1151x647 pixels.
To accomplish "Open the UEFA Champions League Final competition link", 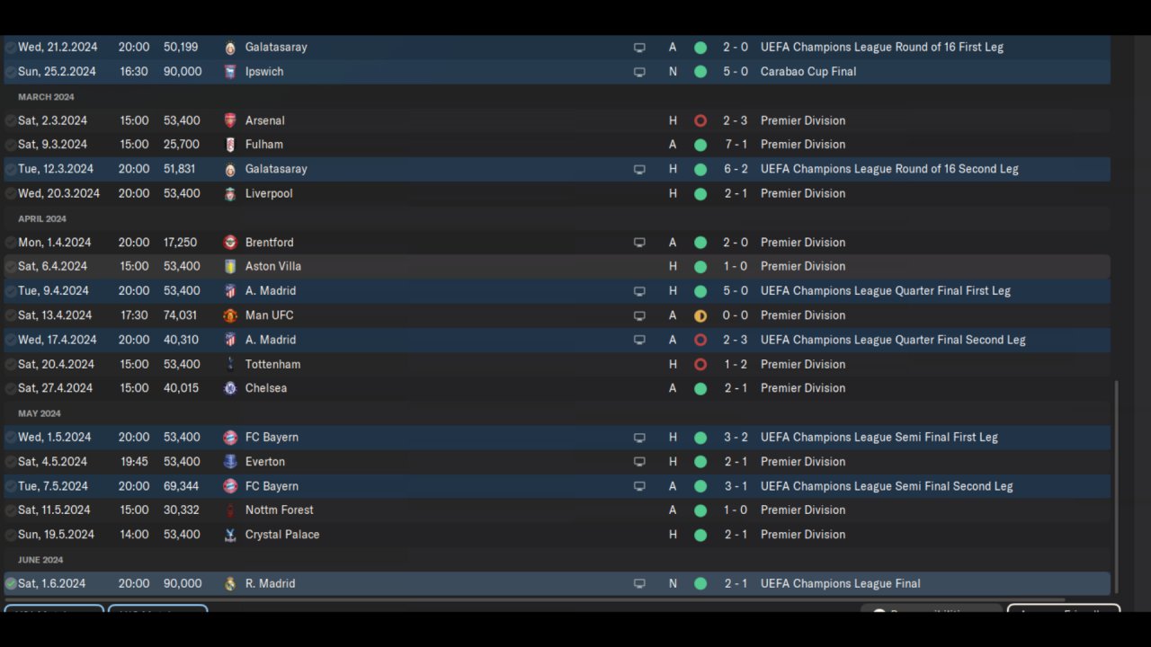I will [x=840, y=583].
